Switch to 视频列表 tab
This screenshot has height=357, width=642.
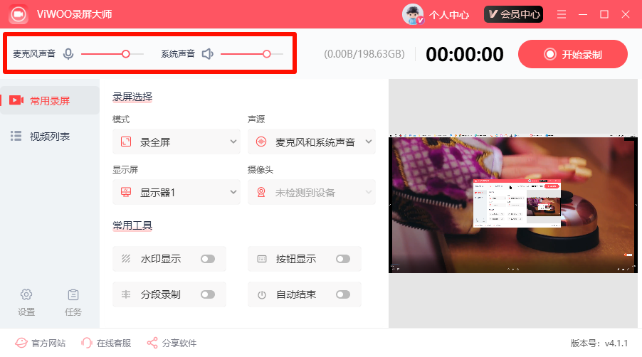point(50,136)
